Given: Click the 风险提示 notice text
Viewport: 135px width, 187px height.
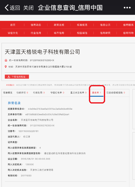Looking at the screenshot, I should (70, 85).
